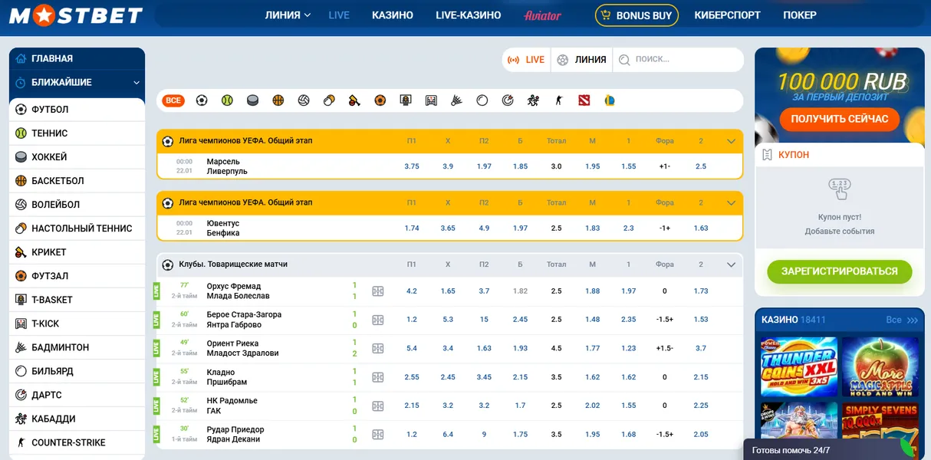The height and width of the screenshot is (460, 931).
Task: Click the cricket icon in the filter row
Action: [354, 100]
